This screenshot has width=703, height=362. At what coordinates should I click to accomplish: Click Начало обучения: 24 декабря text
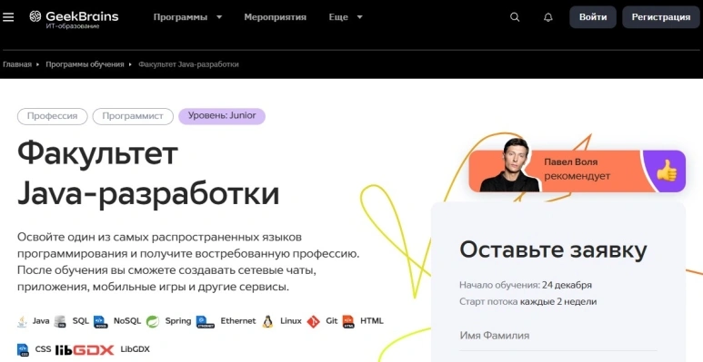click(x=526, y=285)
